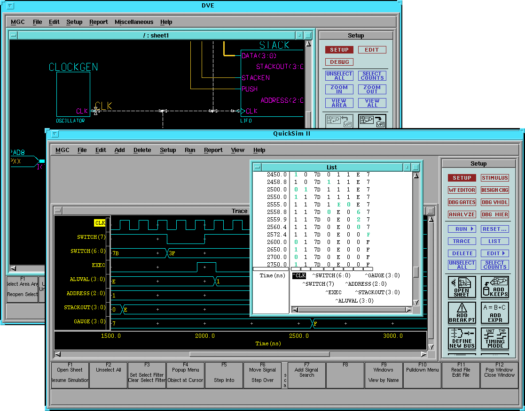Select ^CLK column header in List window

[x=299, y=275]
